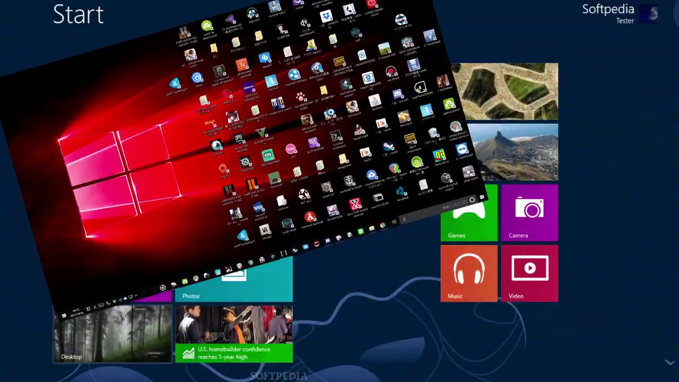Click the green Streamlabs OBS icon

click(268, 155)
